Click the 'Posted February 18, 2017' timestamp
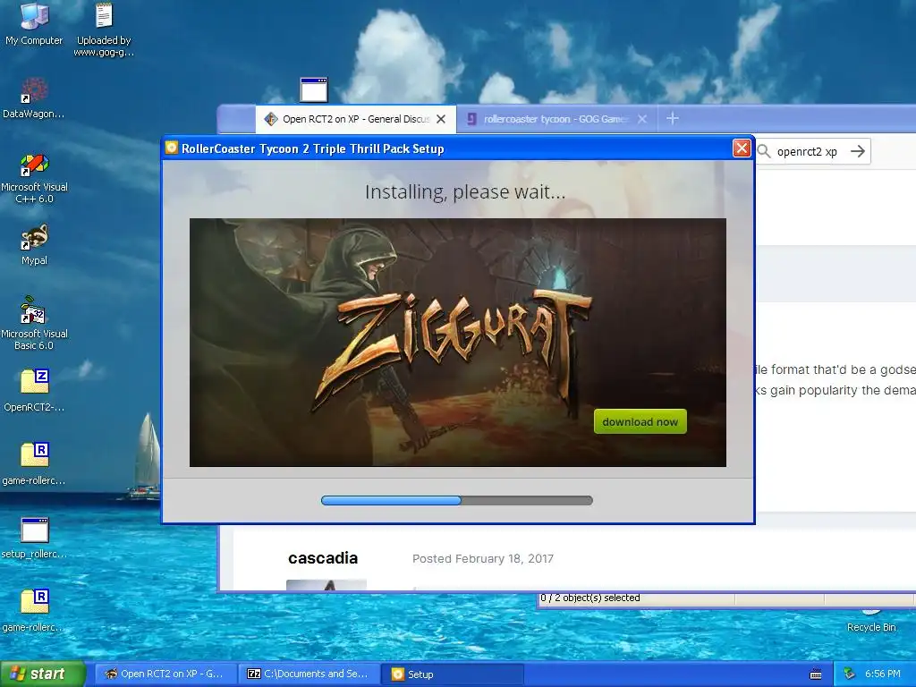This screenshot has width=916, height=687. click(482, 558)
